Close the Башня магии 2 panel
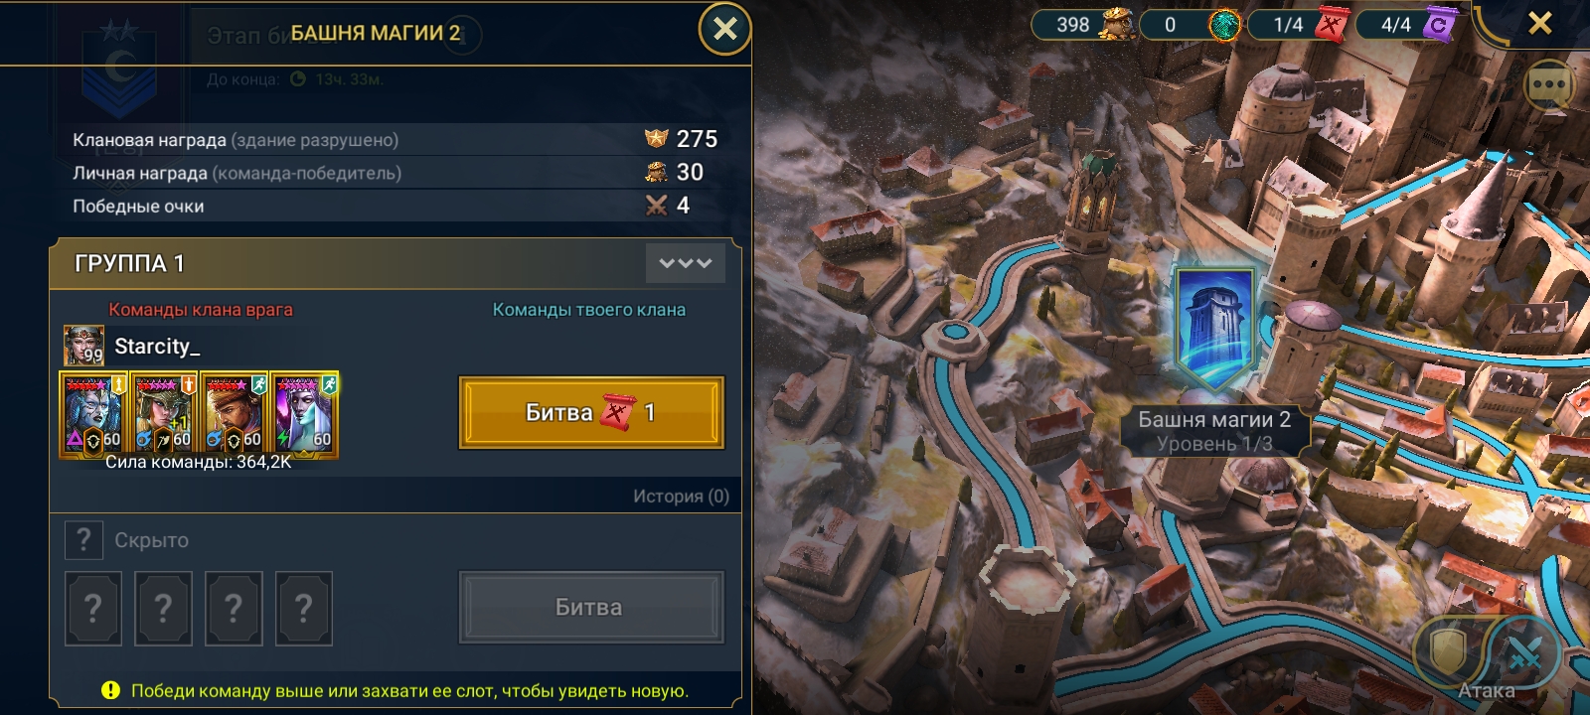Viewport: 1590px width, 715px height. (x=725, y=29)
